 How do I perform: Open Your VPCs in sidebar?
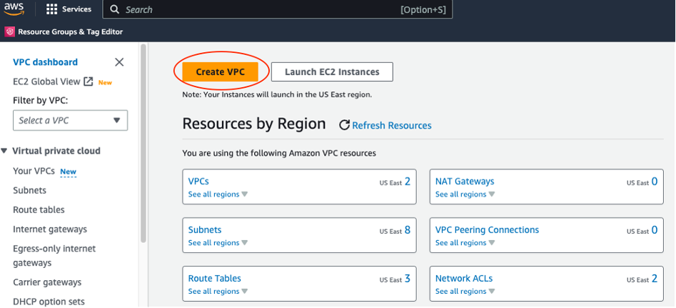pyautogui.click(x=34, y=171)
